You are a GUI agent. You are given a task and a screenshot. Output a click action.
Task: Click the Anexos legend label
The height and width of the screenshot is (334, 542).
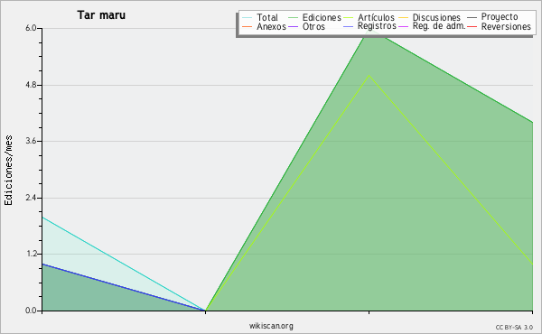tap(271, 26)
